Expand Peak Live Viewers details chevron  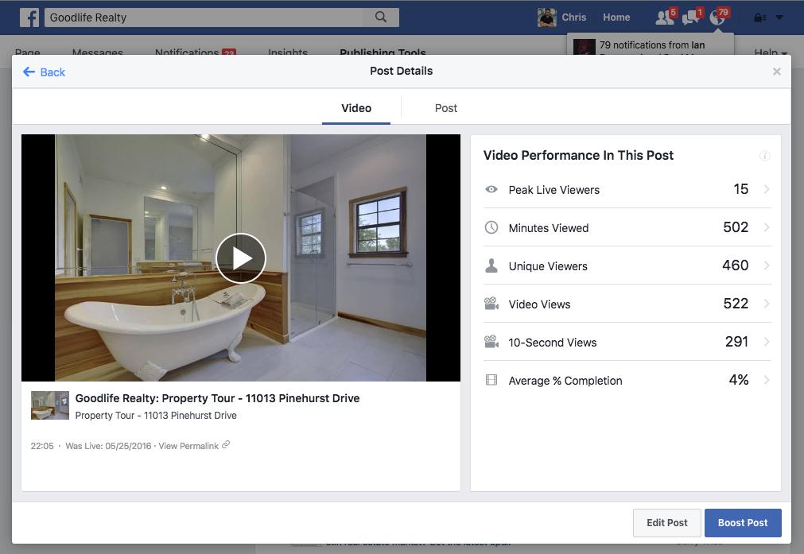[764, 189]
